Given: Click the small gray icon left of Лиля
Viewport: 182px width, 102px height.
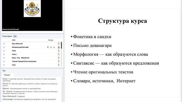Looking at the screenshot, I should (x=4, y=51).
